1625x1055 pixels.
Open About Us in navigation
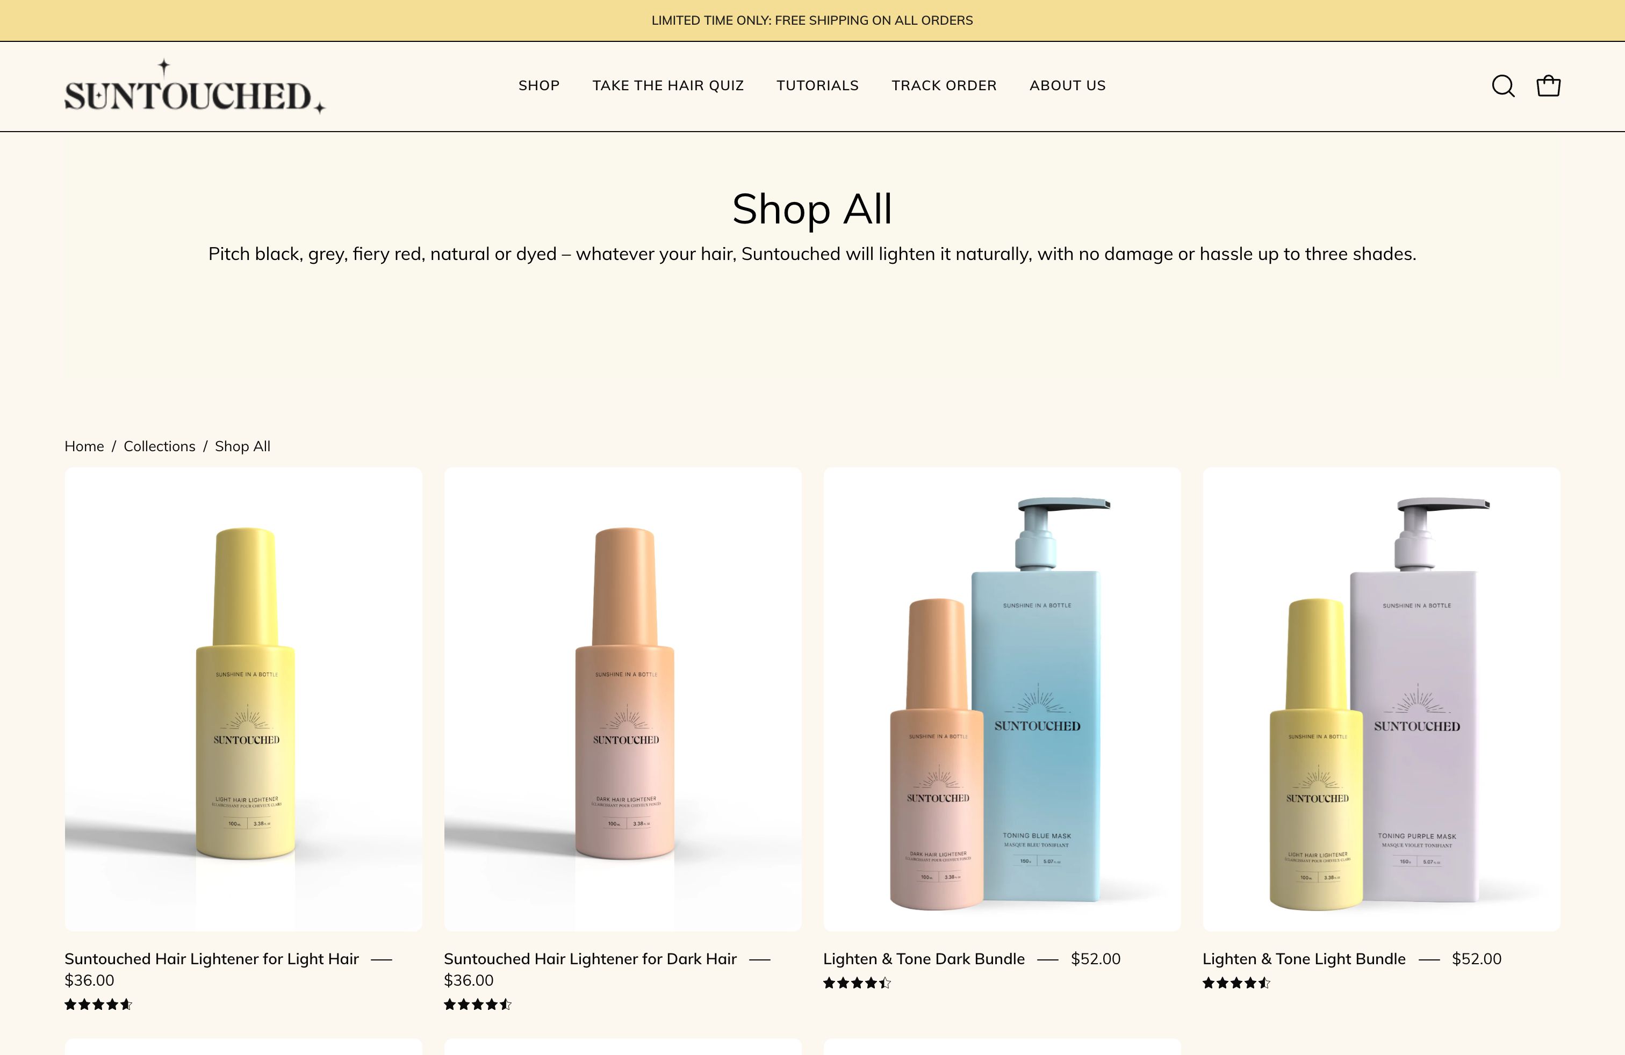(x=1067, y=85)
